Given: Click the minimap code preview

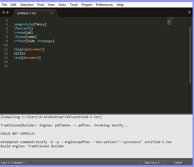Looking at the screenshot, I should [x=170, y=21].
